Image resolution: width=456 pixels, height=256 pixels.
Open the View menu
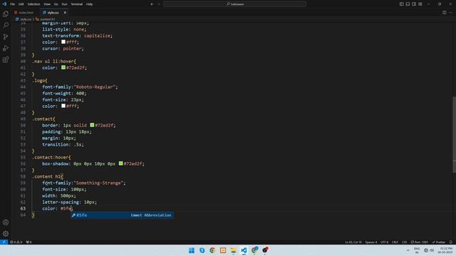click(47, 4)
